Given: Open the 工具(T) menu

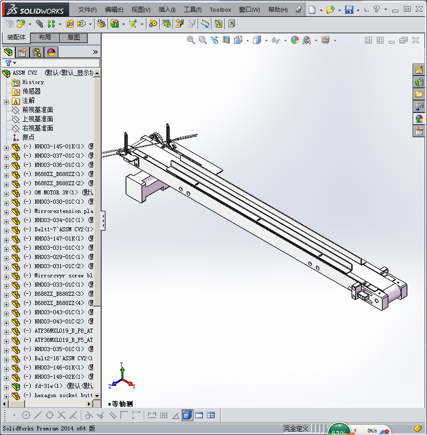Looking at the screenshot, I should pyautogui.click(x=193, y=10).
